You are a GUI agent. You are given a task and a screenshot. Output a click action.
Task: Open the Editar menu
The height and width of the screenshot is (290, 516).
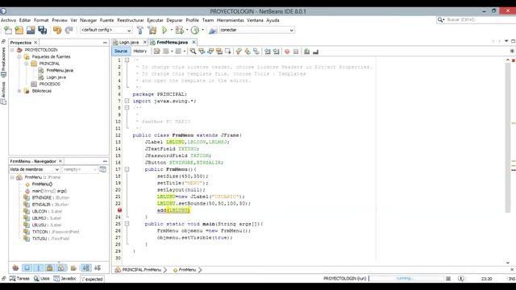(x=25, y=20)
